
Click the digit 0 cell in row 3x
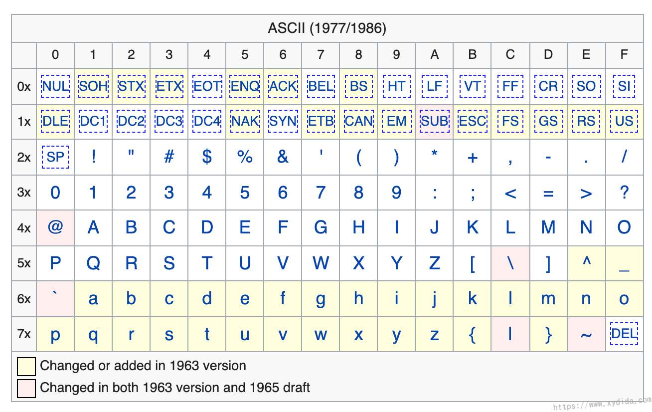[55, 193]
